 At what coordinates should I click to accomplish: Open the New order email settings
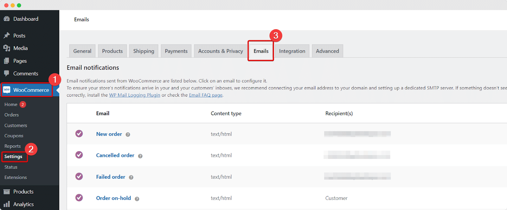[109, 134]
